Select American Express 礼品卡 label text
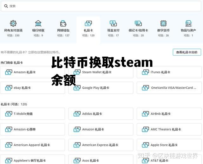This screenshot has height=164, width=203. point(100,145)
